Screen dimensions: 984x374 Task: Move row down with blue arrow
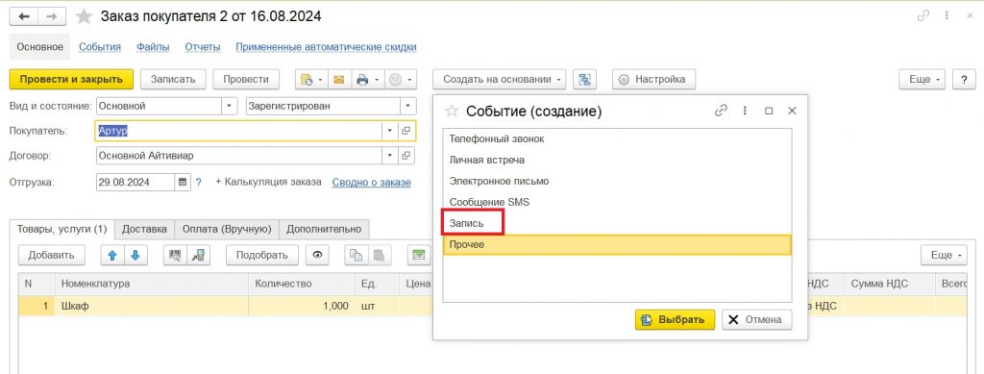click(135, 255)
